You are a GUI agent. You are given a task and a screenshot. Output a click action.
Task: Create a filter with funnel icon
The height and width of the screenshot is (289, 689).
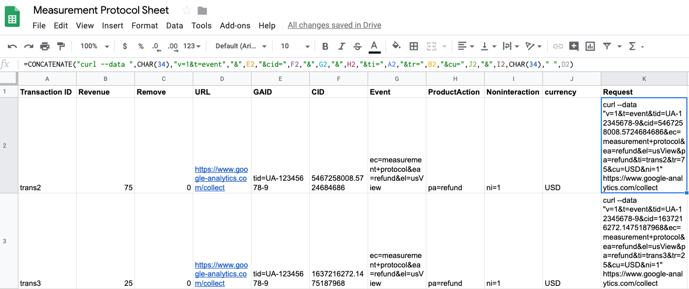point(607,46)
